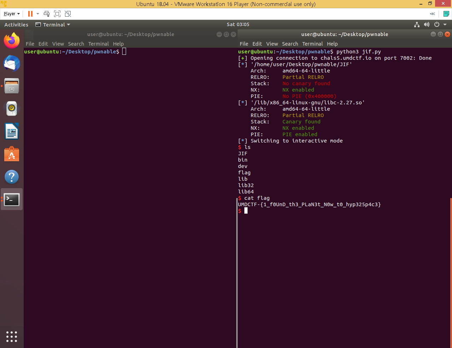Send Ctrl+Alt+Del via VMware toolbar icon
This screenshot has width=452, height=348.
(x=47, y=14)
